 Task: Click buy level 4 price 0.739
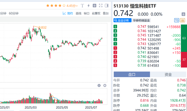(x=142, y=61)
